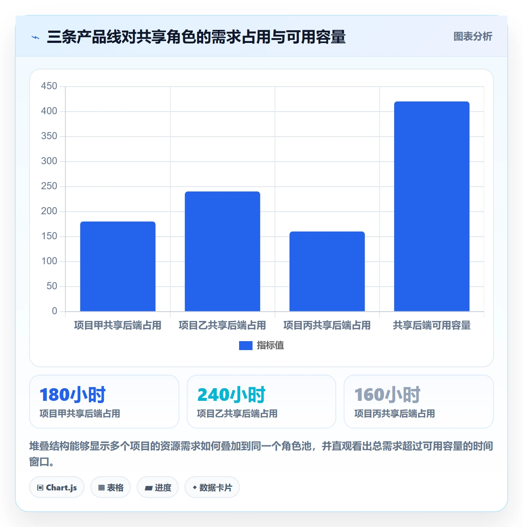Click the bar icon in 进度 chip

(148, 488)
